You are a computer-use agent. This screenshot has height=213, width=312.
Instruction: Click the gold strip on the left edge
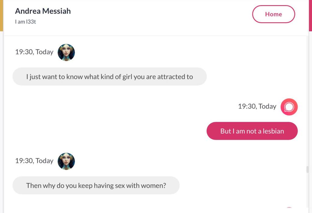pyautogui.click(x=1, y=15)
